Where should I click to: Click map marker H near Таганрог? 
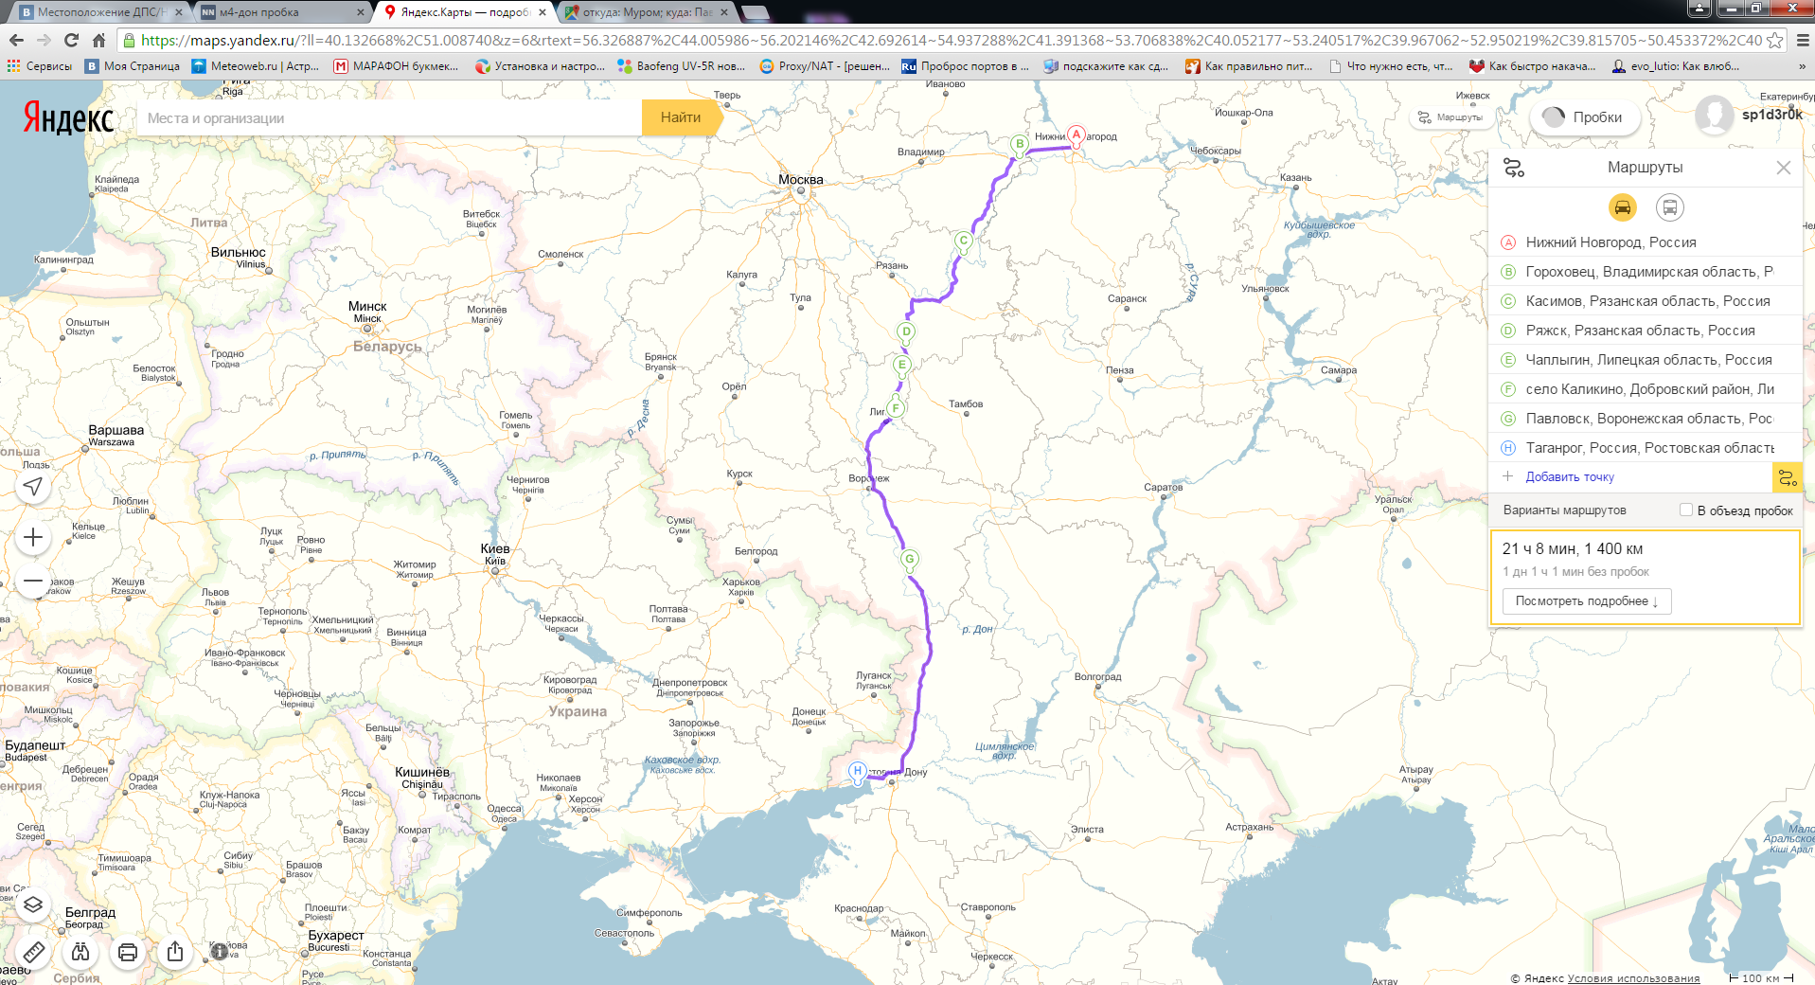(858, 772)
